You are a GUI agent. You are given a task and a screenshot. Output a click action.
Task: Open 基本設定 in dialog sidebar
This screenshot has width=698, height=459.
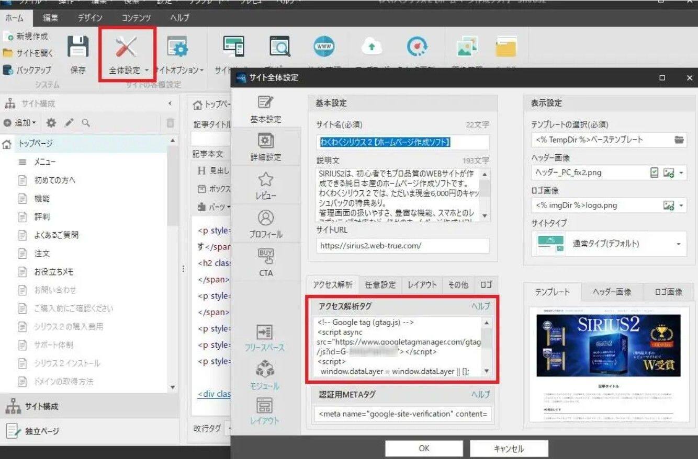tap(266, 109)
